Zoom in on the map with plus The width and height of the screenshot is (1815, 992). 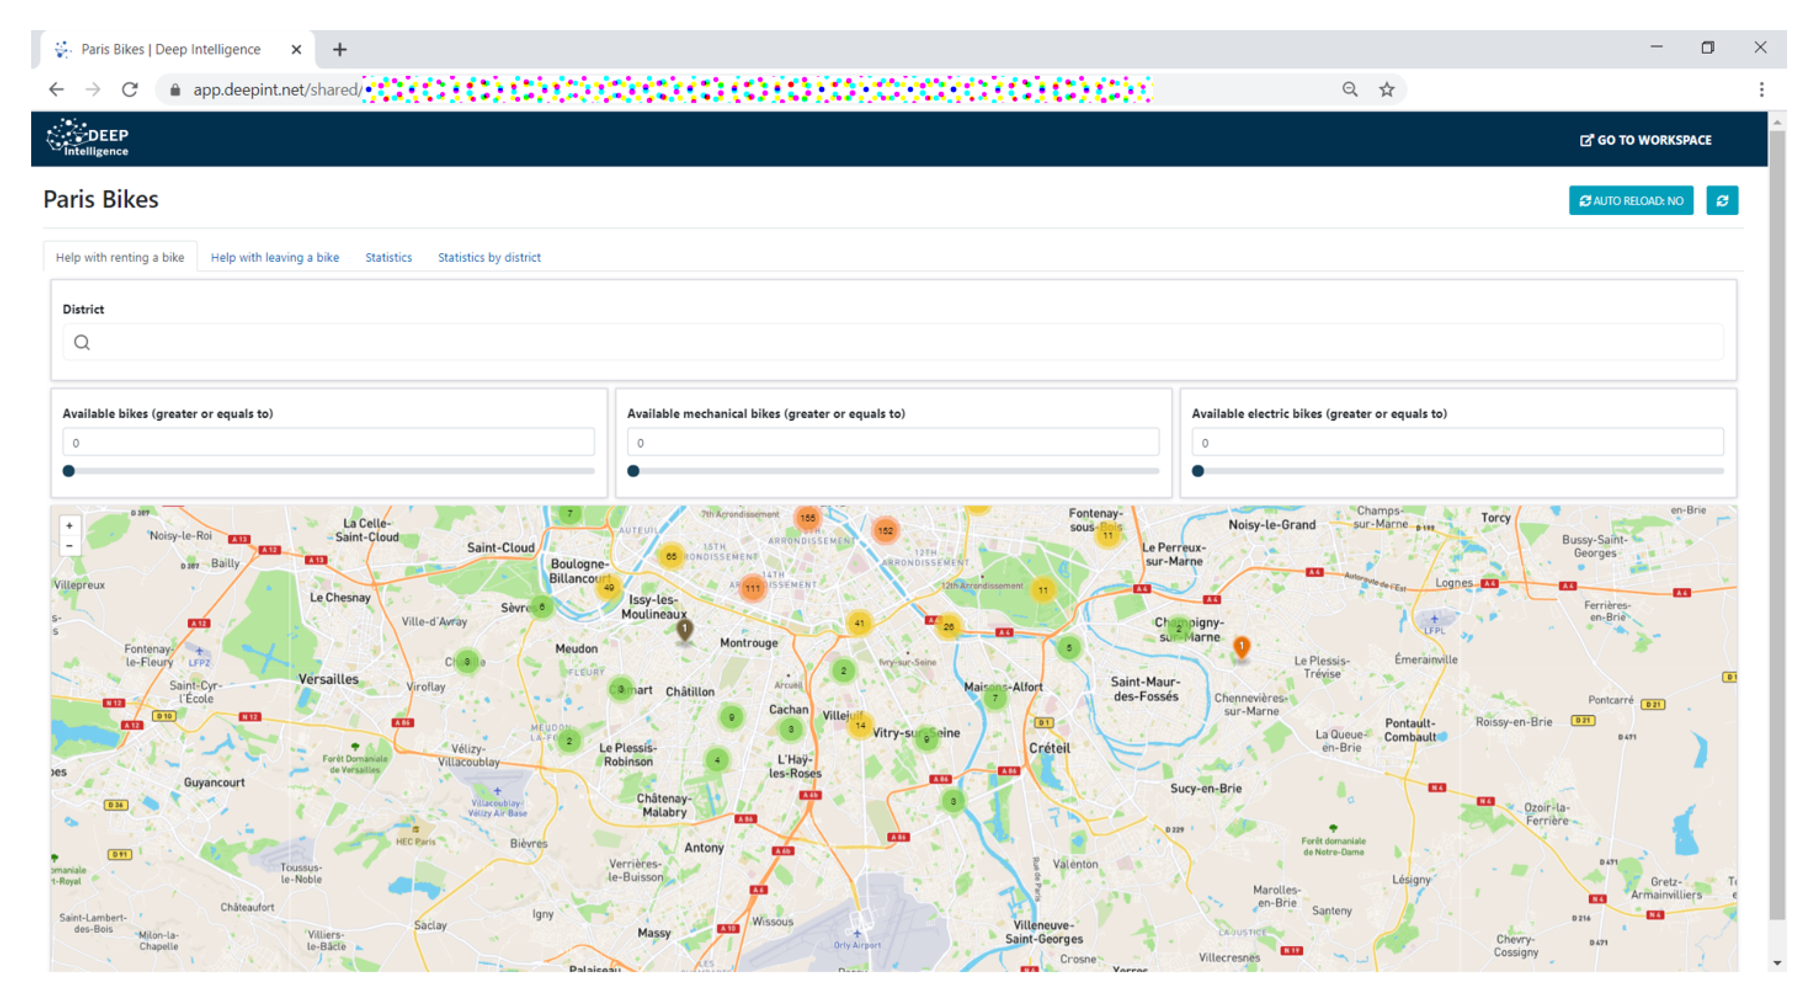coord(69,526)
